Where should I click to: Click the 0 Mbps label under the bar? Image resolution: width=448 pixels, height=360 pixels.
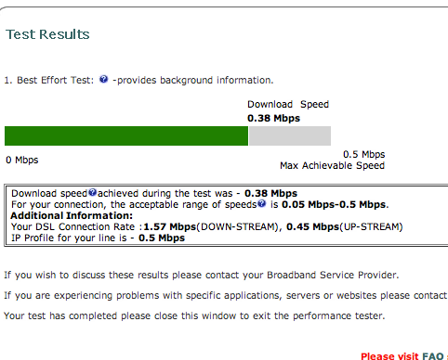point(22,160)
